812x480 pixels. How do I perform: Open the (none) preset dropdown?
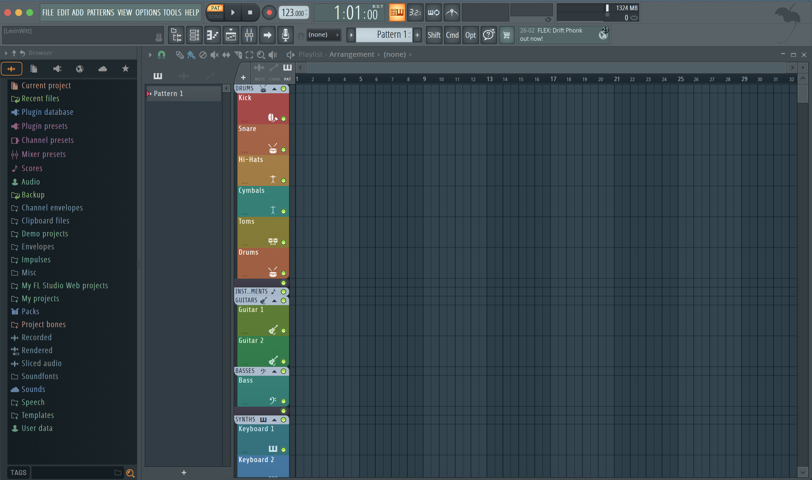tap(323, 34)
